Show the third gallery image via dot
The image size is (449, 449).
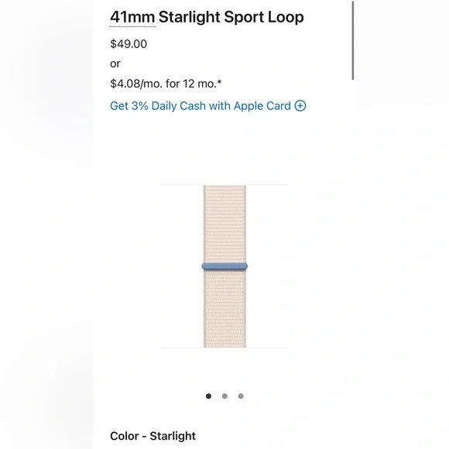(241, 396)
